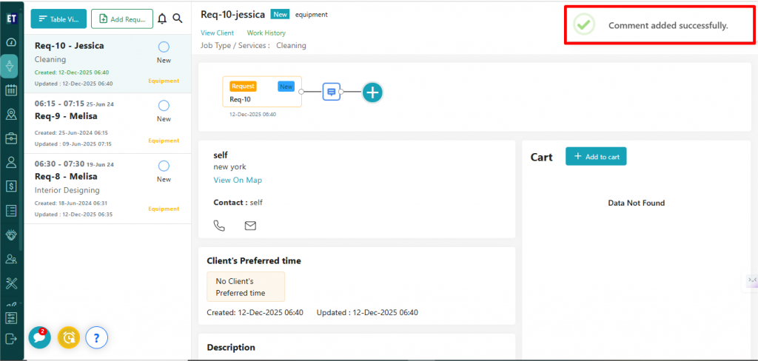Viewport: 758px width, 361px height.
Task: Select the Req-9 Melisa status circle
Action: pyautogui.click(x=164, y=106)
